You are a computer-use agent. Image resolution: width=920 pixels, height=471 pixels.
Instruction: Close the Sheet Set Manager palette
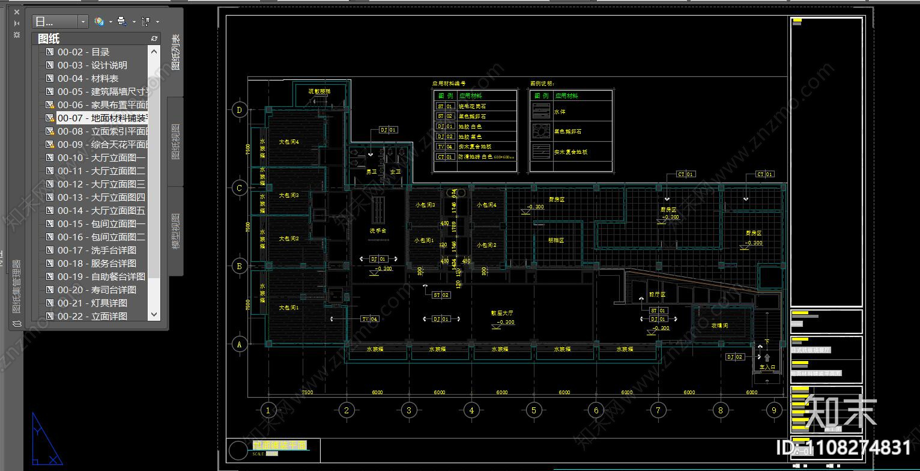[17, 12]
